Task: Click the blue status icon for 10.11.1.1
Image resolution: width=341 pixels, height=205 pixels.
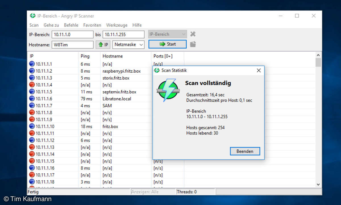Action: point(32,64)
